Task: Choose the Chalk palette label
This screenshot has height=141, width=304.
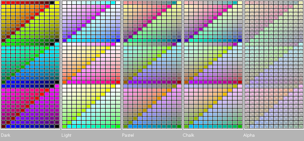Action: click(x=188, y=135)
